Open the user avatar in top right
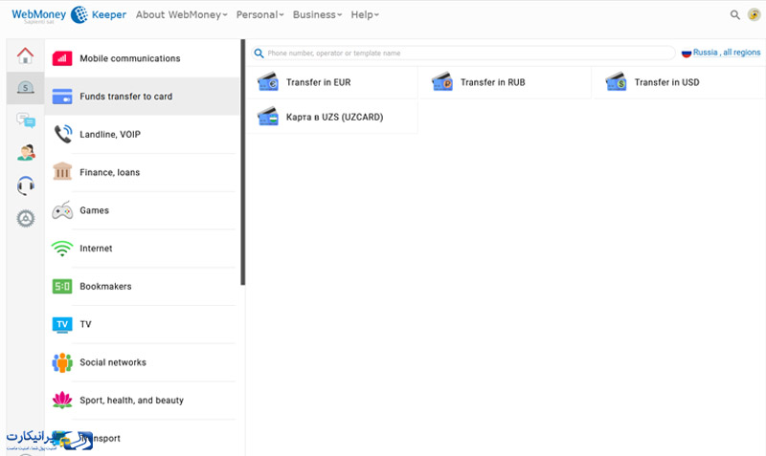766x456 pixels. (x=754, y=14)
